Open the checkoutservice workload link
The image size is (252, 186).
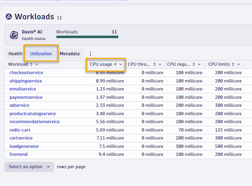26,73
